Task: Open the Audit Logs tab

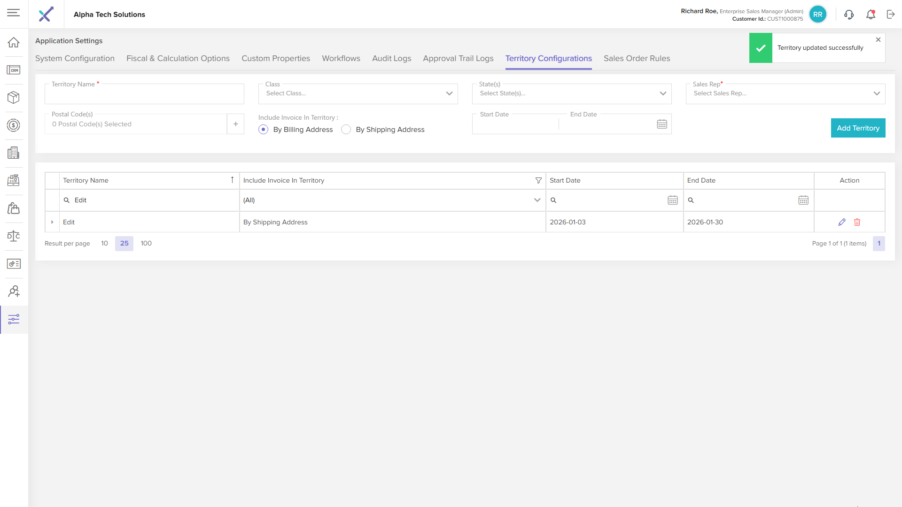Action: 391,58
